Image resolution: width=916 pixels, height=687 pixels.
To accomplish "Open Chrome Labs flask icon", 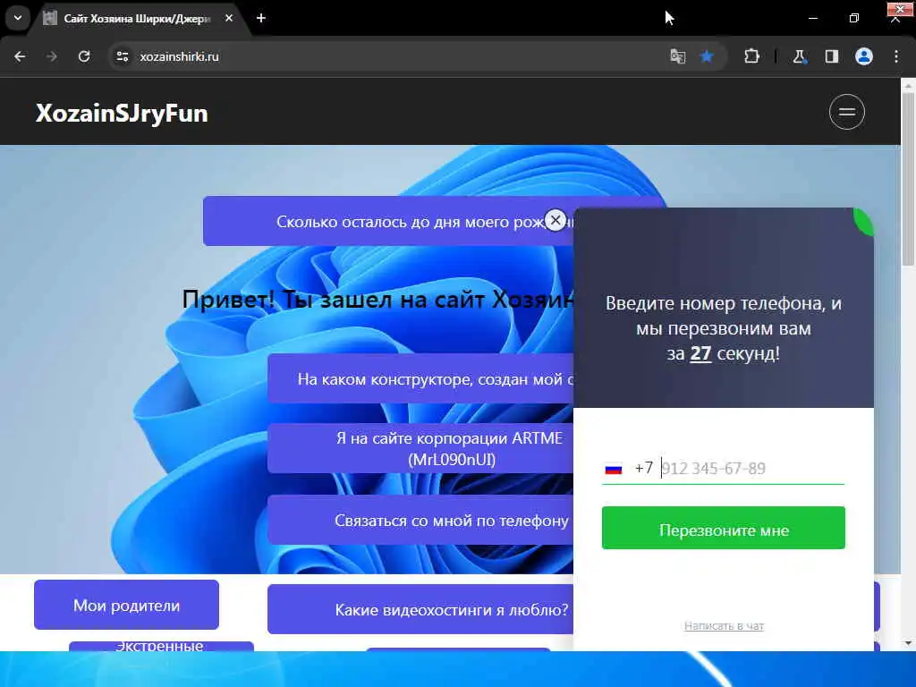I will click(799, 56).
